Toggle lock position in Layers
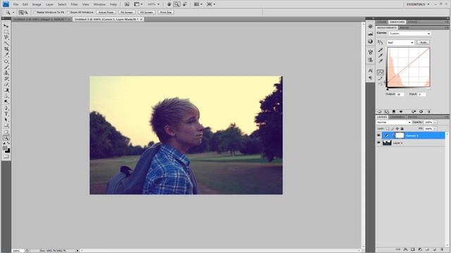Viewport: 451px width, 253px height. pyautogui.click(x=397, y=129)
